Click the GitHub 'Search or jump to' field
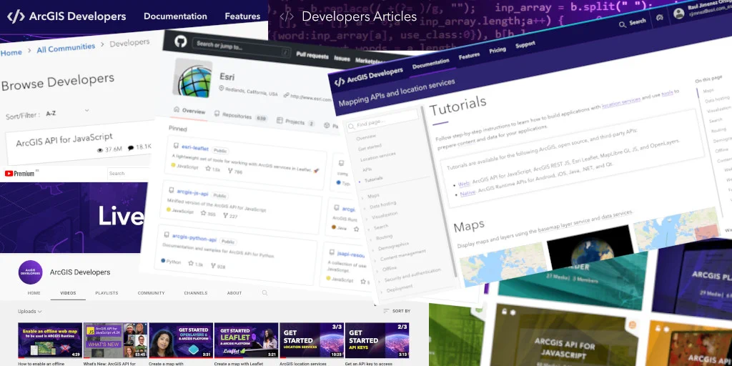Image resolution: width=732 pixels, height=366 pixels. 242,48
